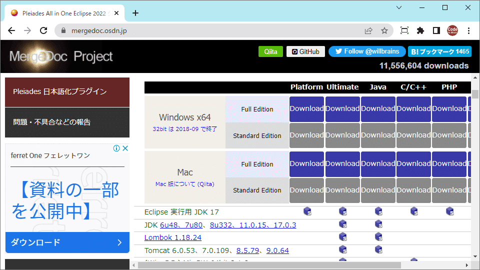
Task: Click the MergeDoc Project logo
Action: tap(61, 56)
